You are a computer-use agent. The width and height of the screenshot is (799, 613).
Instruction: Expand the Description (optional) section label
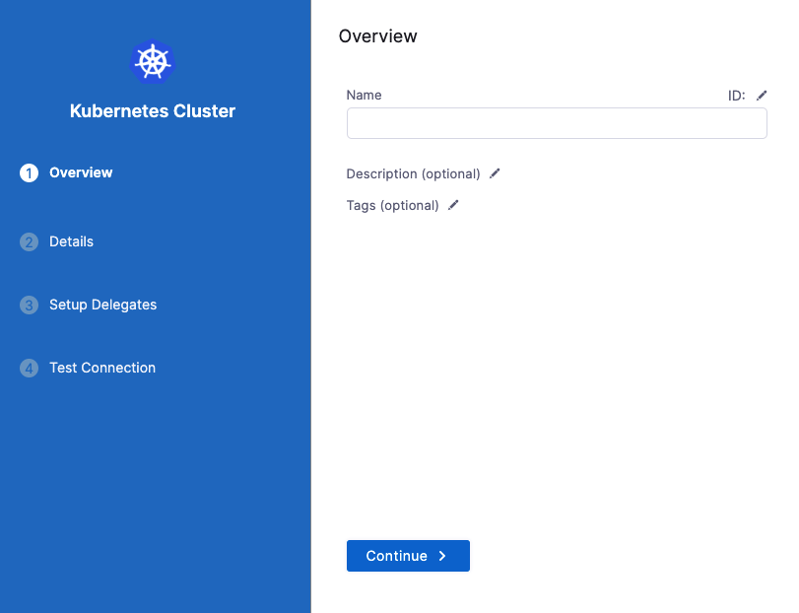tap(413, 173)
